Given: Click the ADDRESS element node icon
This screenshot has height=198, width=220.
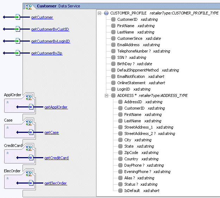Looking at the screenshot, I should pos(113,95).
